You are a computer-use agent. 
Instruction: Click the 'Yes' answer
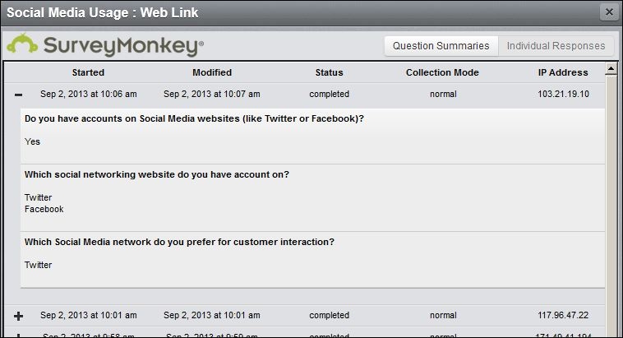(x=32, y=141)
